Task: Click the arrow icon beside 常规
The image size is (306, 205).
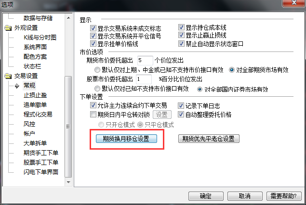Action: coord(17,86)
